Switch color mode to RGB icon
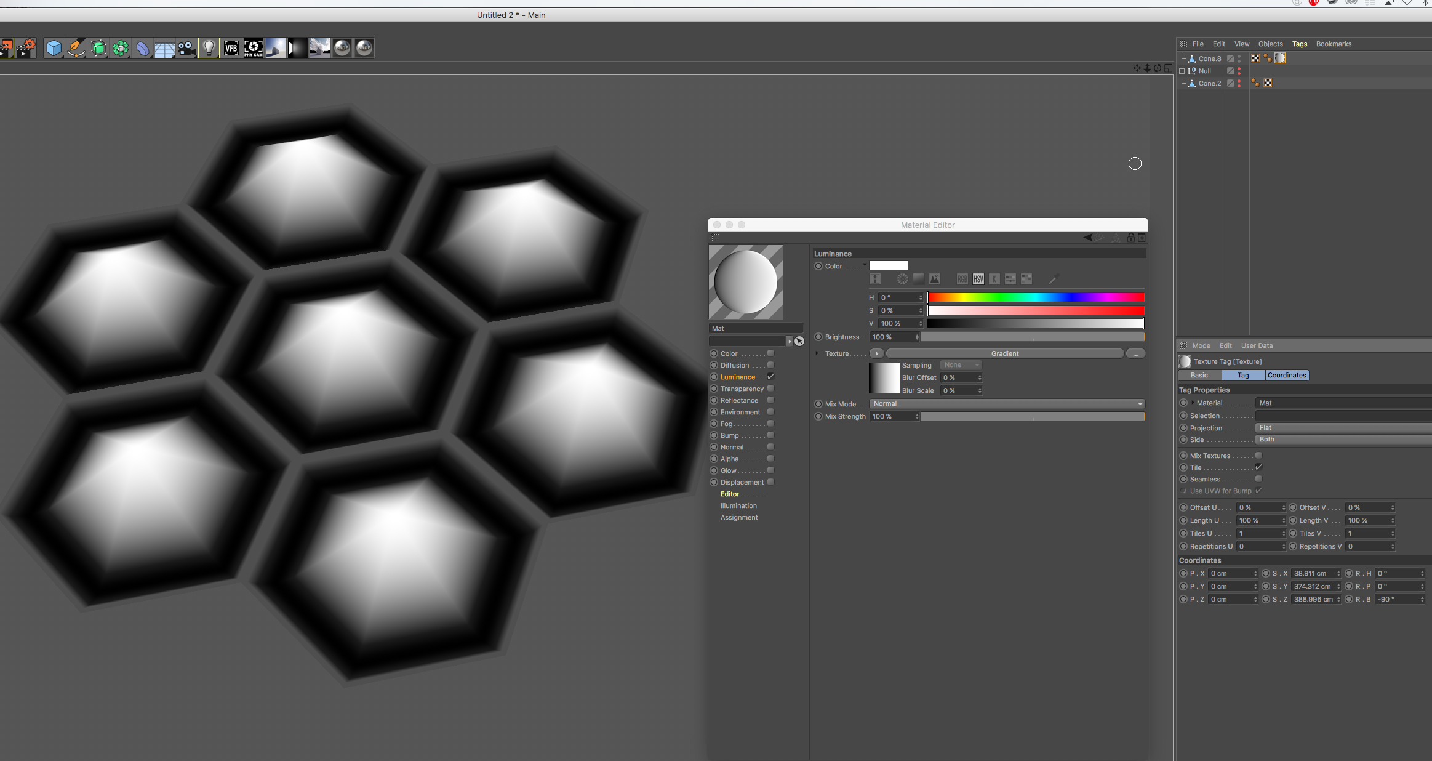The image size is (1432, 761). 962,280
